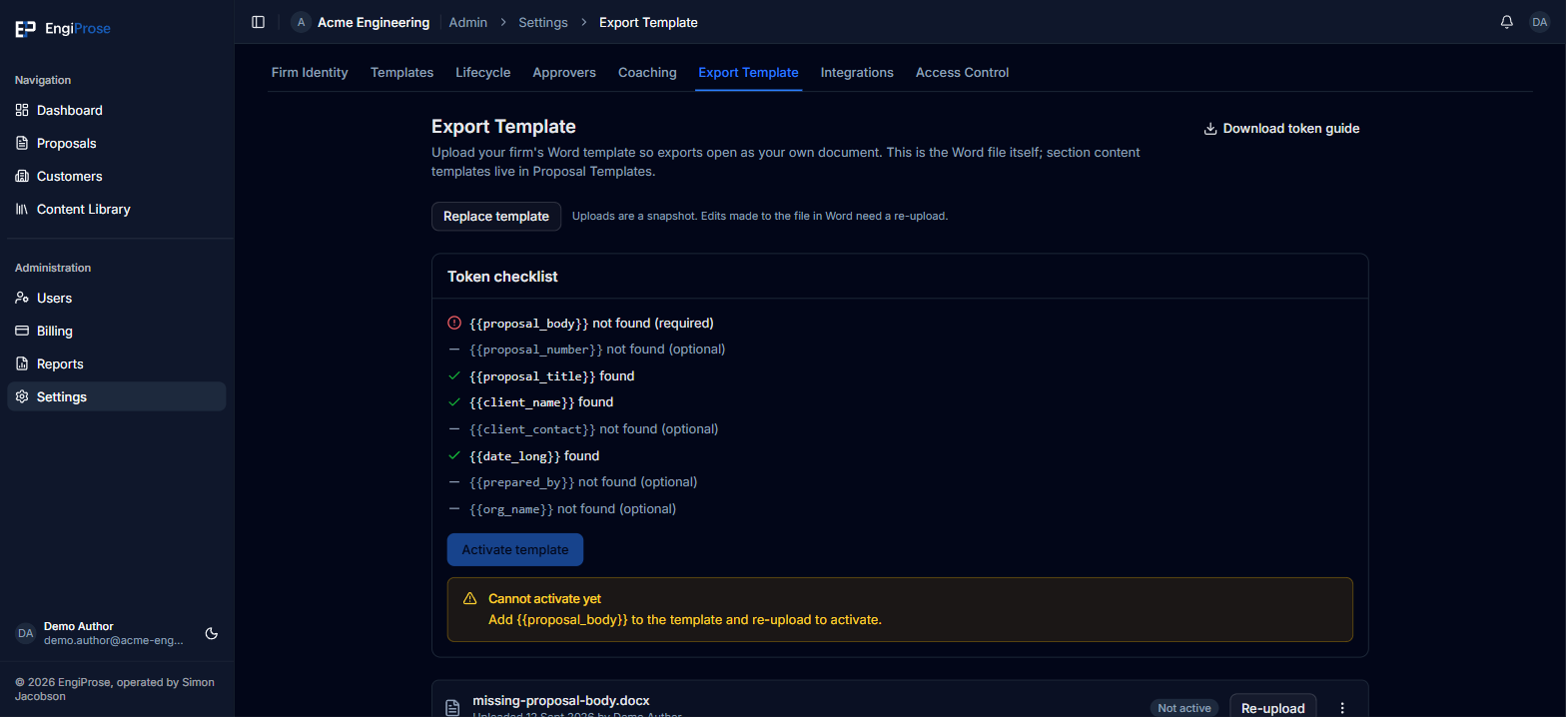
Task: Open the Acme Engineering organization switcher
Action: click(x=361, y=22)
